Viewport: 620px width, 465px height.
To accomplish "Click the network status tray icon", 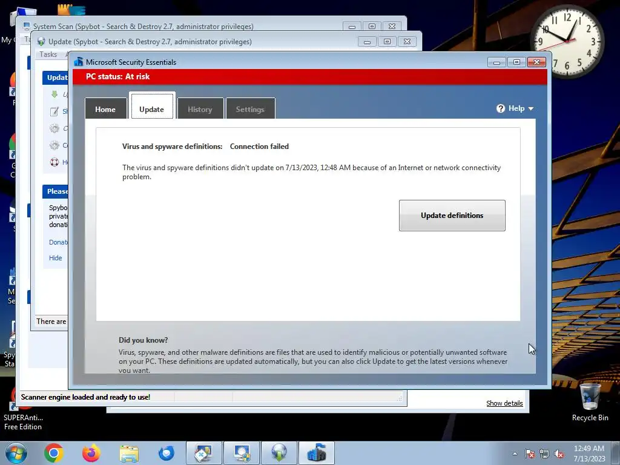I will (544, 453).
